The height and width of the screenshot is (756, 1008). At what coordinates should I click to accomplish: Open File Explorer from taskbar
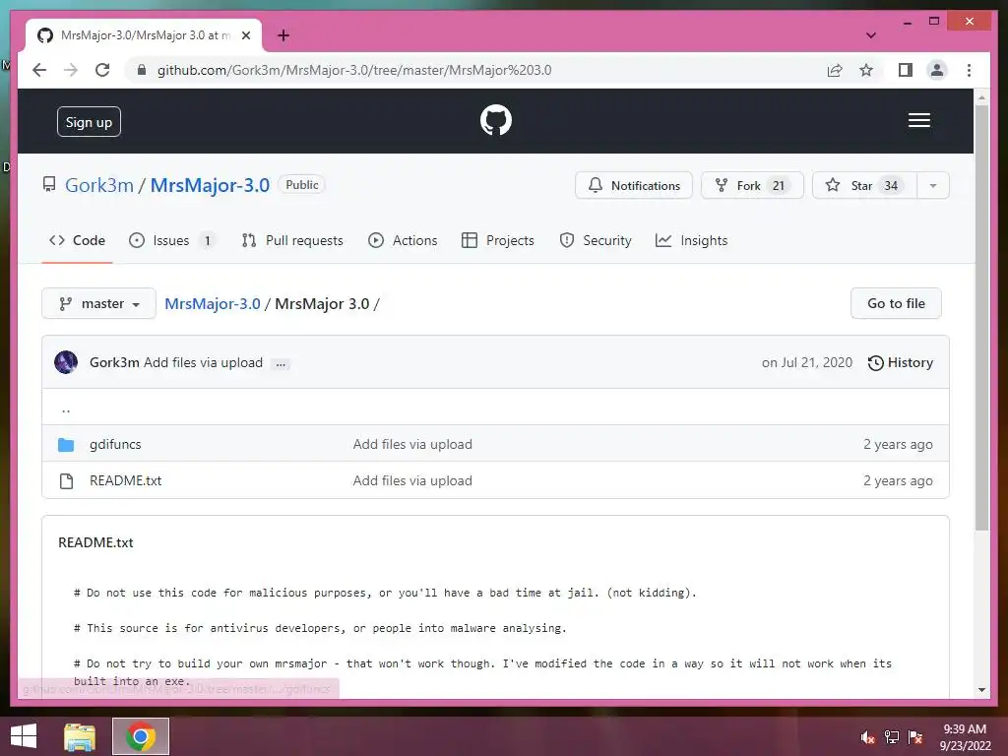80,736
